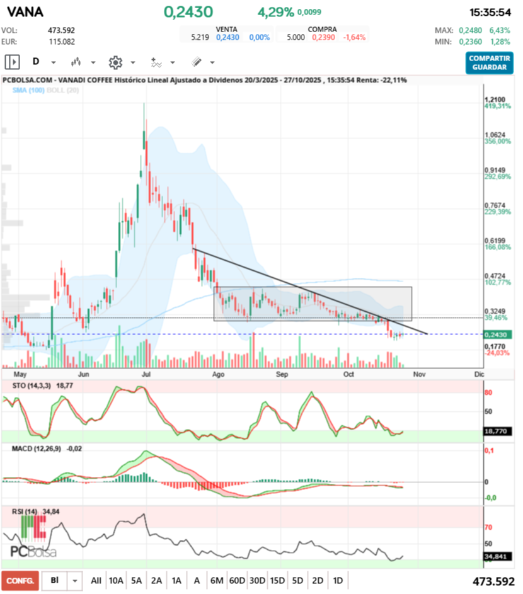Viewport: 523px width, 594px height.
Task: Toggle the BOLL (20) indicator label
Action: [62, 90]
